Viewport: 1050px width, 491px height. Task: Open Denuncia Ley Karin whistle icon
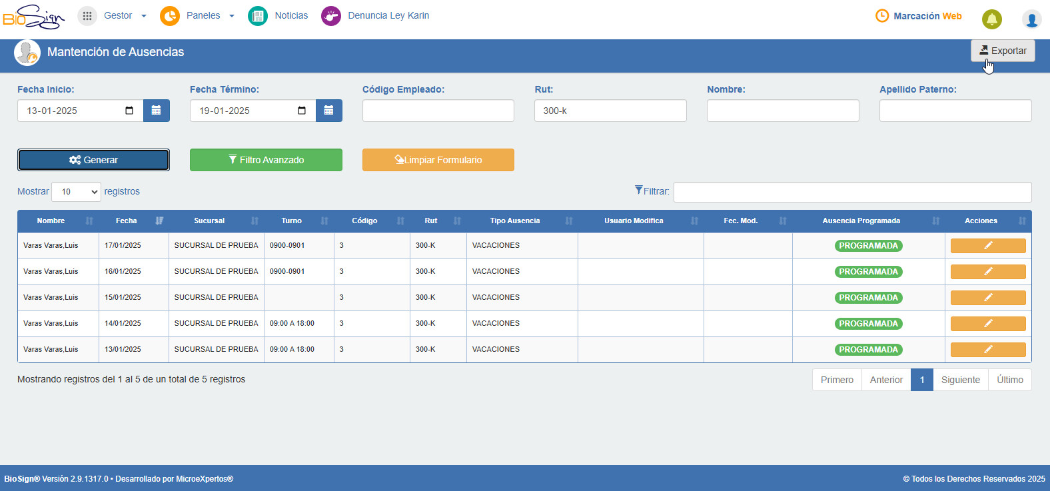tap(331, 15)
